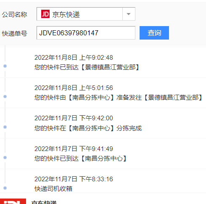Select the 下午8:33:16 tracking timestamp
Viewport: 206px width, 204px height.
[74, 179]
